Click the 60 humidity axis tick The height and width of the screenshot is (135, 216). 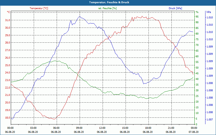197,56
